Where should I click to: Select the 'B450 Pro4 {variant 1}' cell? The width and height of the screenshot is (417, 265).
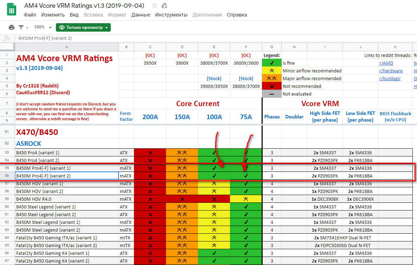tap(67, 153)
